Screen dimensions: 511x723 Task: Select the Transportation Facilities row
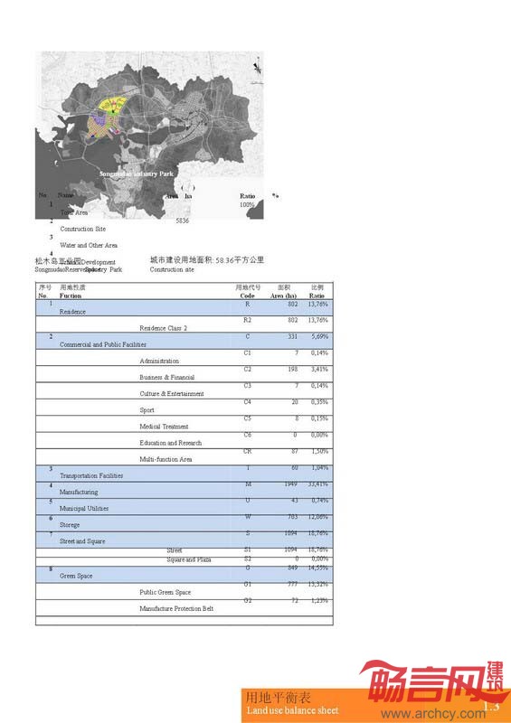(x=185, y=474)
